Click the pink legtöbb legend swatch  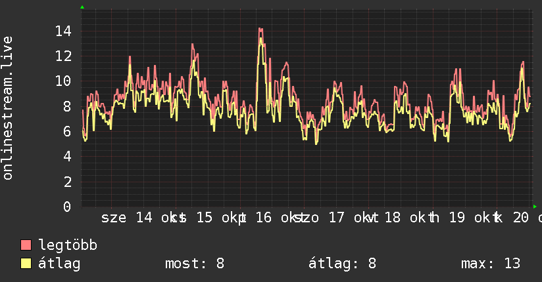tap(26, 245)
